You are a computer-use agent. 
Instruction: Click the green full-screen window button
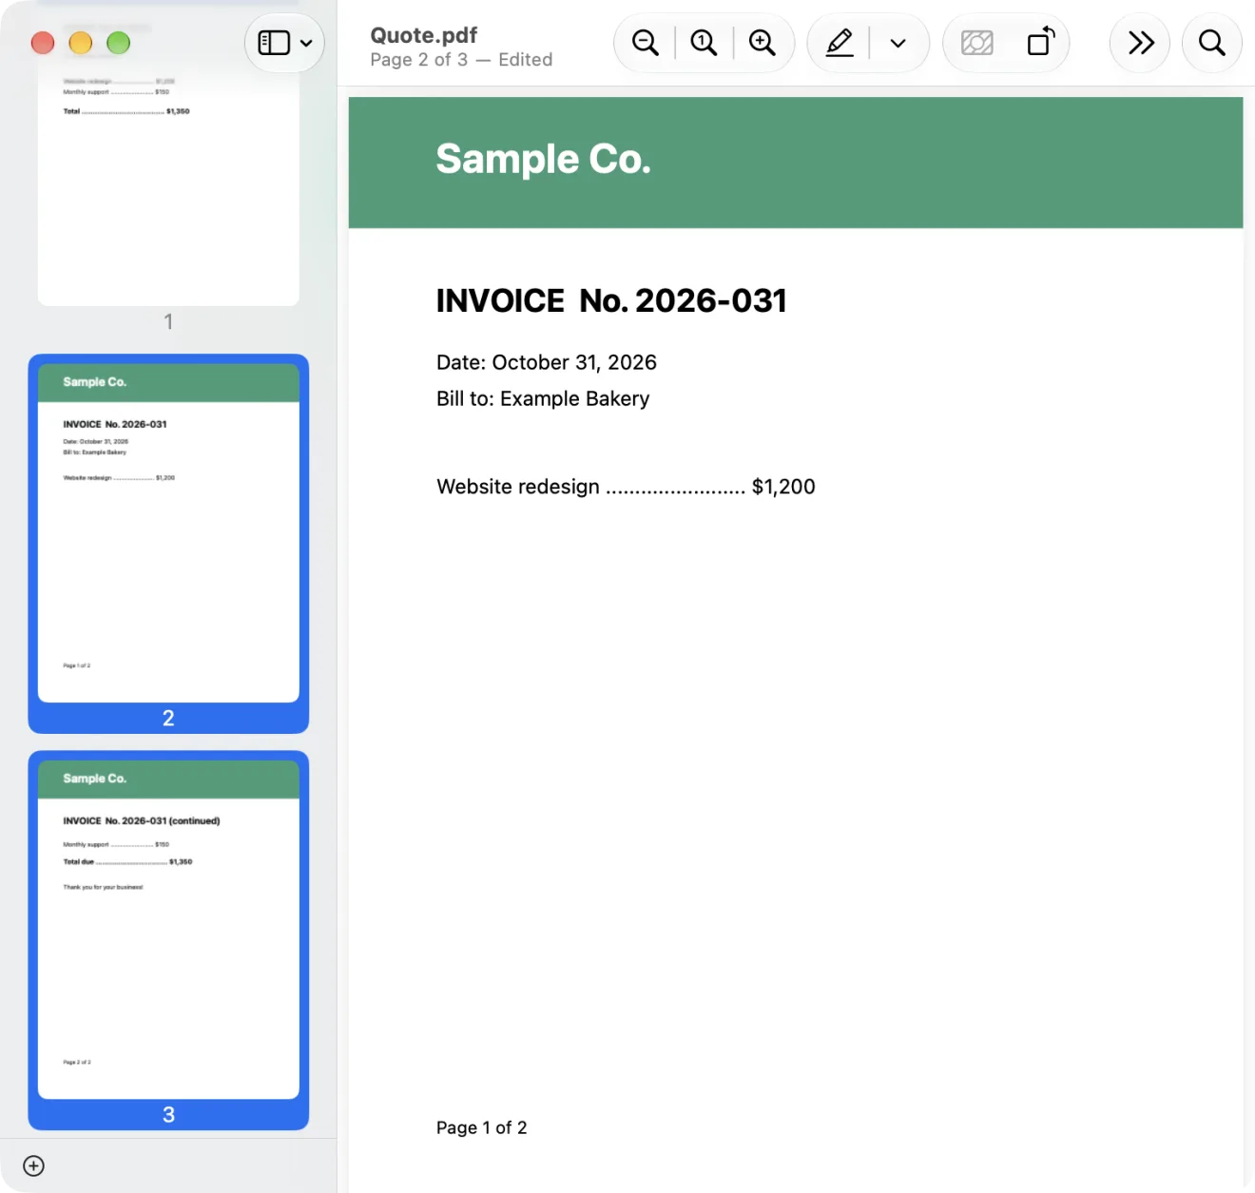pyautogui.click(x=118, y=43)
